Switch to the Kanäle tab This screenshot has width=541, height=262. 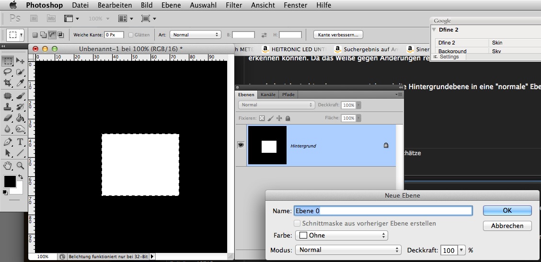(x=268, y=94)
